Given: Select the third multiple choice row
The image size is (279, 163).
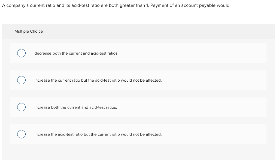Looking at the screenshot, I should coord(138,107).
